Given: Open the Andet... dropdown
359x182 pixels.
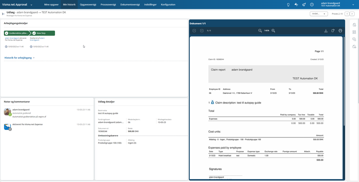Looking at the screenshot, I should coord(319,14).
